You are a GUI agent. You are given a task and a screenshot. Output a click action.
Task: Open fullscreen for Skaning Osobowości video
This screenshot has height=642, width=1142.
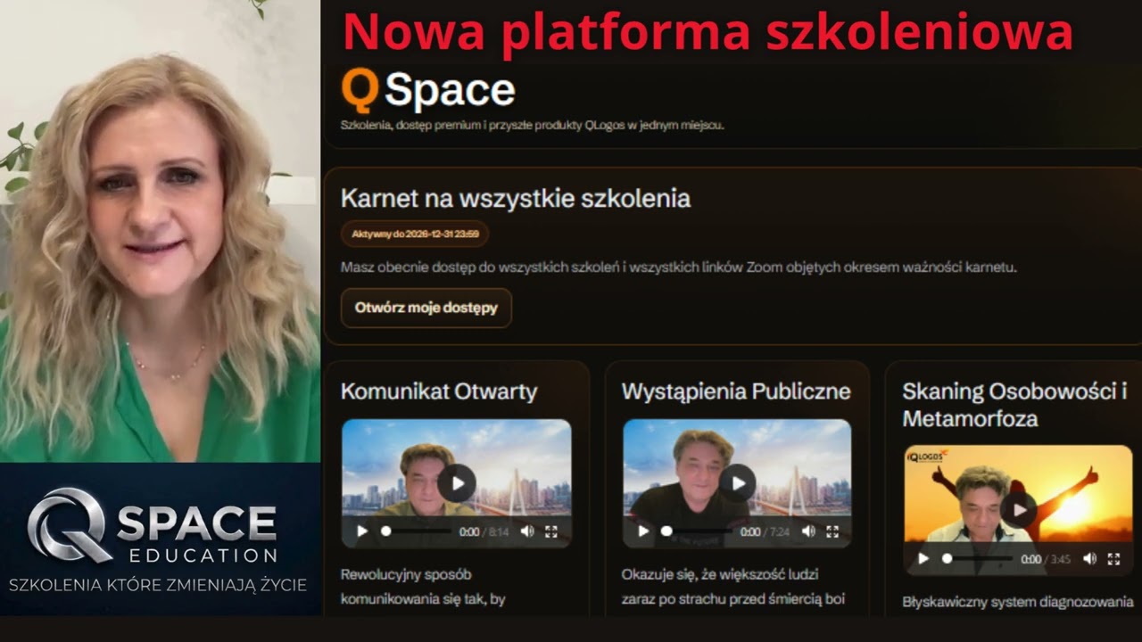tap(1113, 559)
